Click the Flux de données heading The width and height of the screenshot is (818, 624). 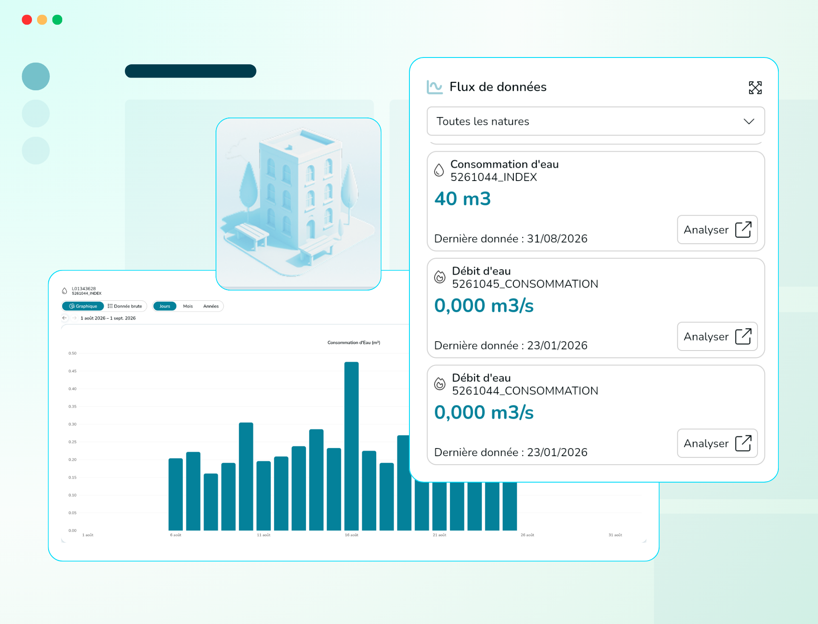point(498,87)
